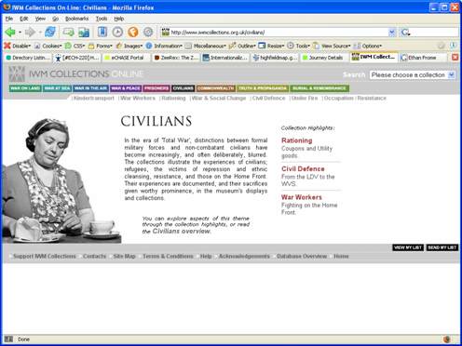This screenshot has height=346, width=462.
Task: Click the WAR IN THE AIR theme button
Action: tap(90, 88)
